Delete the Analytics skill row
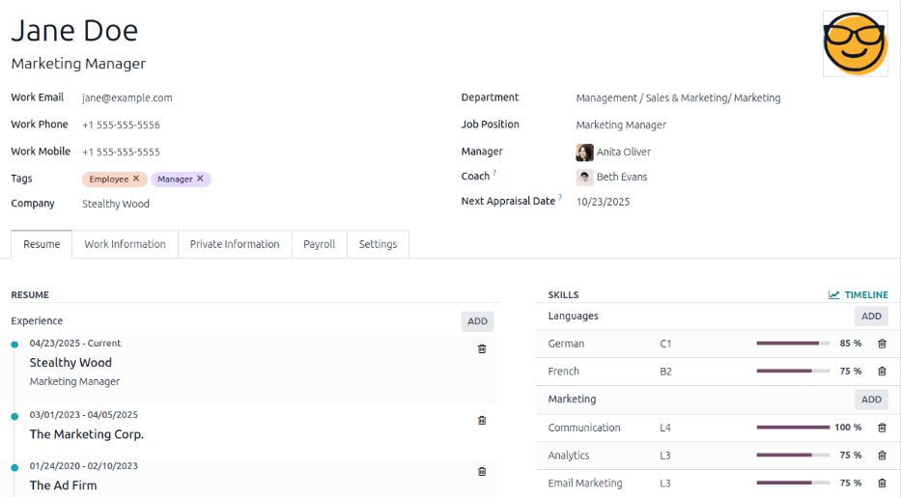 pos(881,456)
